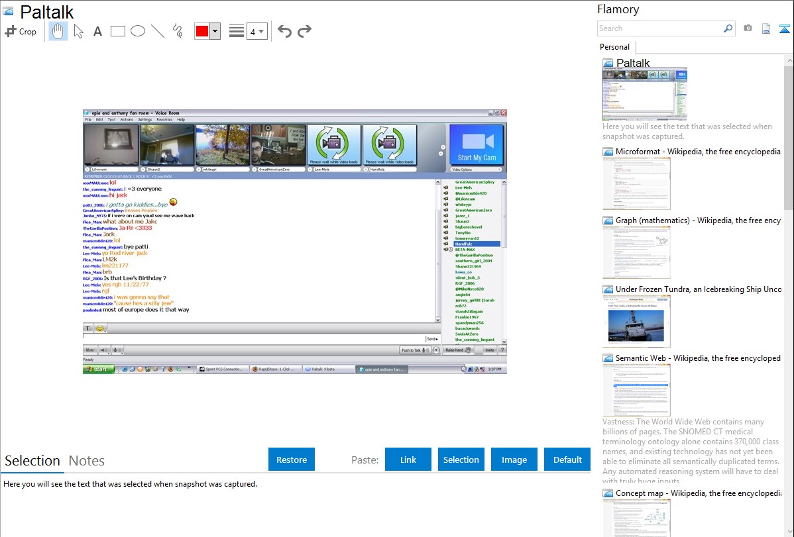The width and height of the screenshot is (794, 537).
Task: Redo the last undone action
Action: pyautogui.click(x=304, y=31)
